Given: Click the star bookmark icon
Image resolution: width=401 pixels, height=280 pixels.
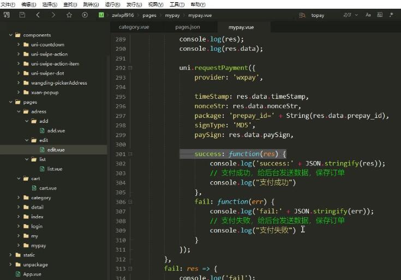Looking at the screenshot, I should (69, 15).
